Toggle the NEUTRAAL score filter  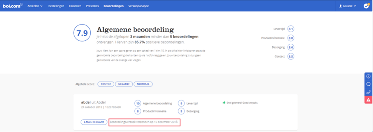143,84
